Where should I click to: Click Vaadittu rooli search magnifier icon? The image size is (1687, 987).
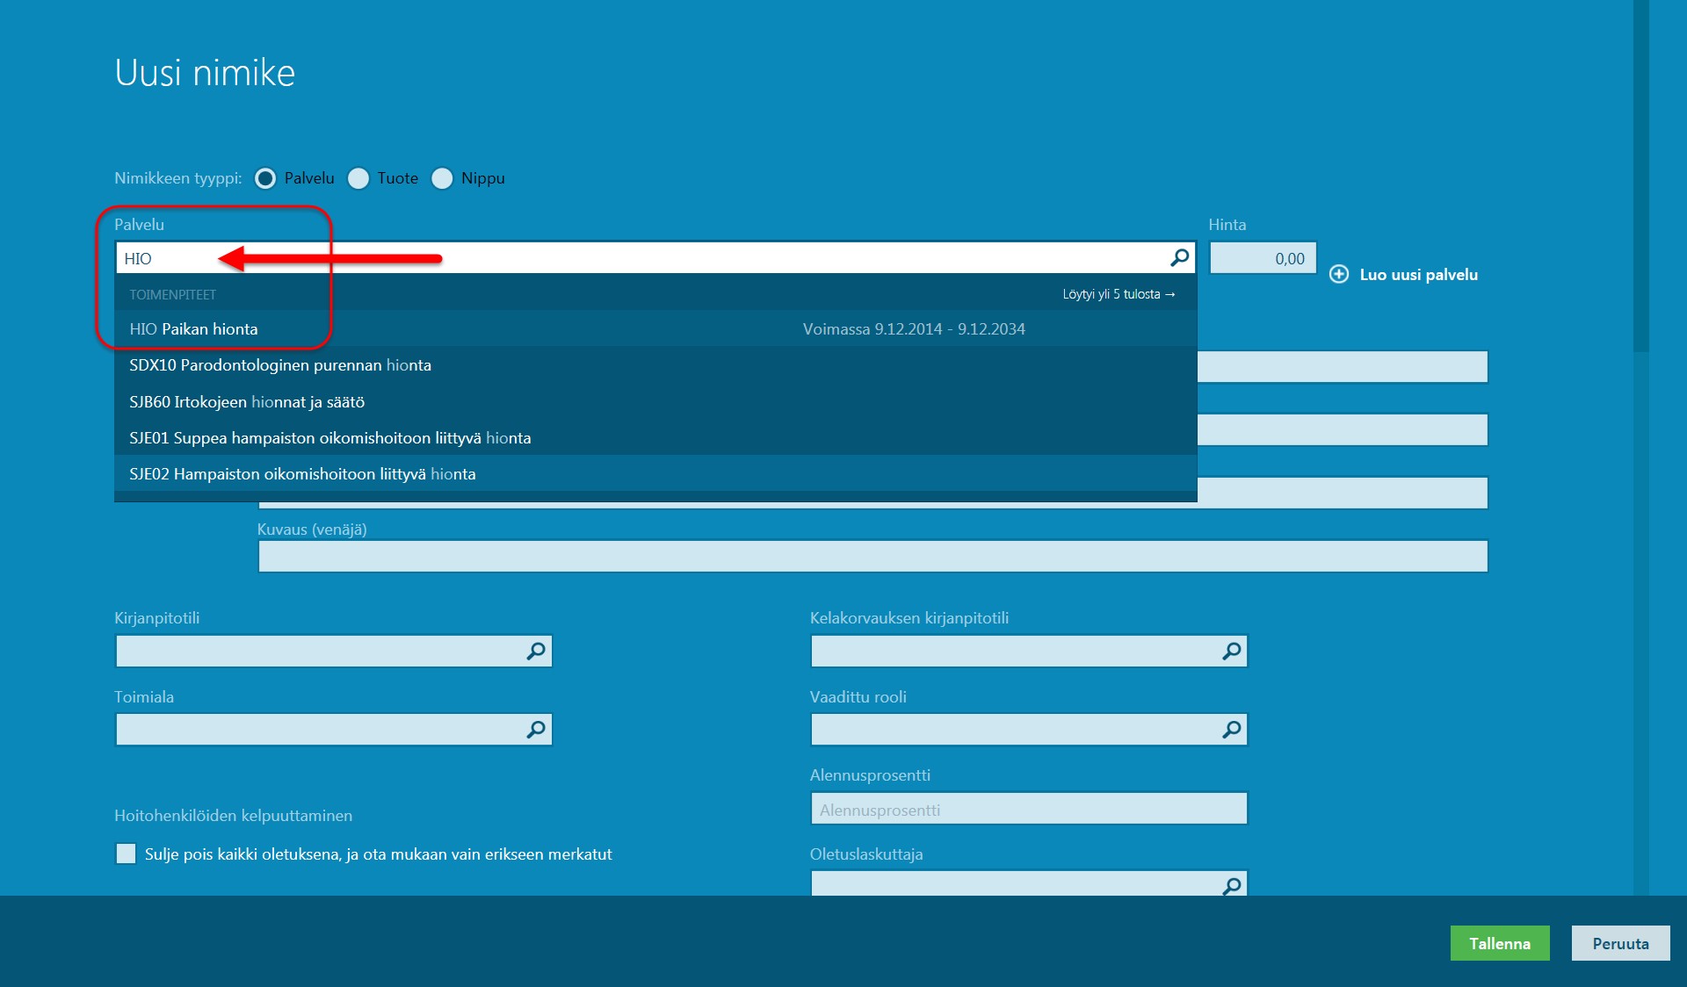1231,730
